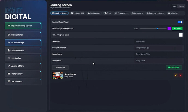Click the icon on Loading Screen tab
Viewport: 188px width, 112px height.
(x=53, y=13)
